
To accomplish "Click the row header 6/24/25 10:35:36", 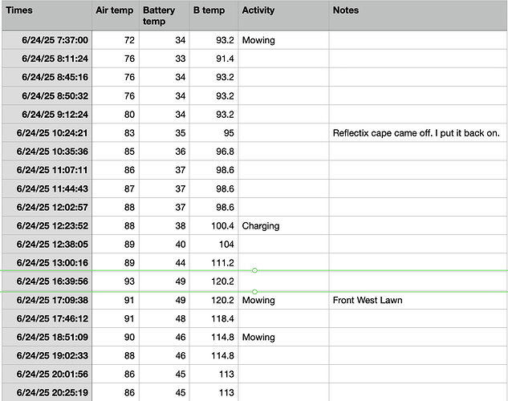I will [47, 152].
